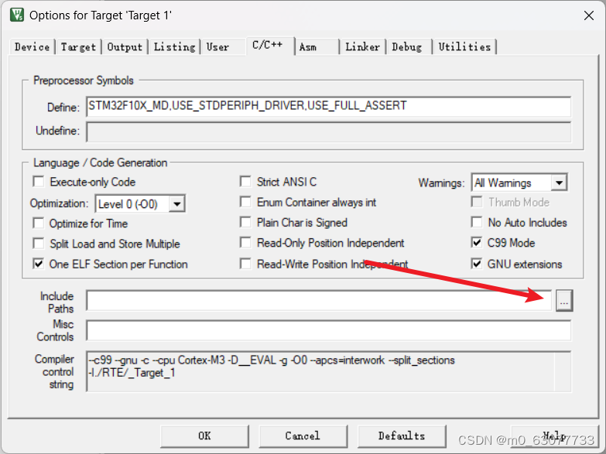Enable Strict ANSI C checkbox
The image size is (606, 454).
coord(245,182)
